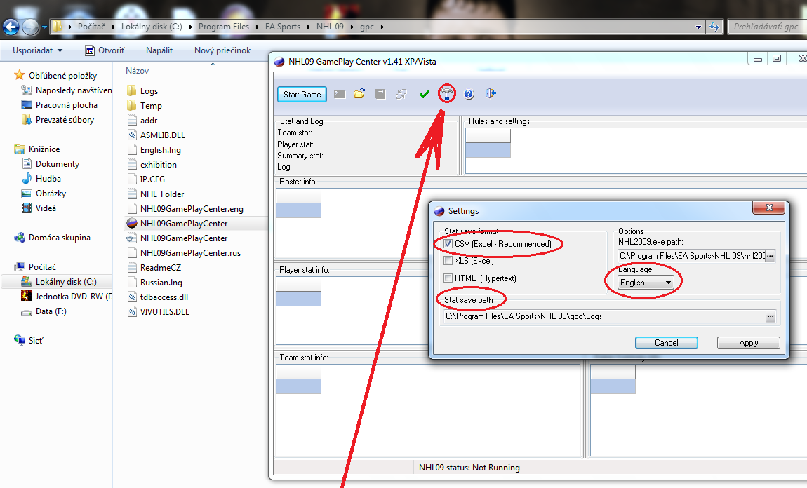Click the Exit door icon in toolbar
Screen dimensions: 807x488
(491, 94)
